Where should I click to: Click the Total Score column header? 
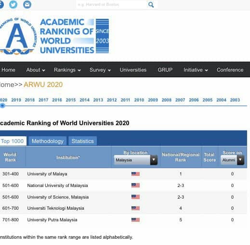click(210, 157)
